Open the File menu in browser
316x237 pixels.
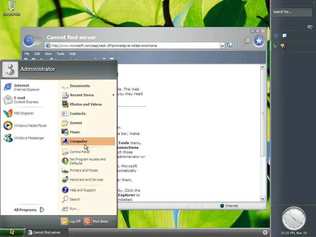27,54
